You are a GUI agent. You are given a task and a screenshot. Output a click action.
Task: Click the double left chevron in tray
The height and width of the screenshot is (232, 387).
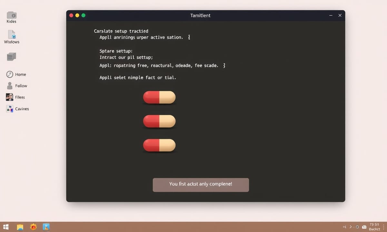coord(344,227)
